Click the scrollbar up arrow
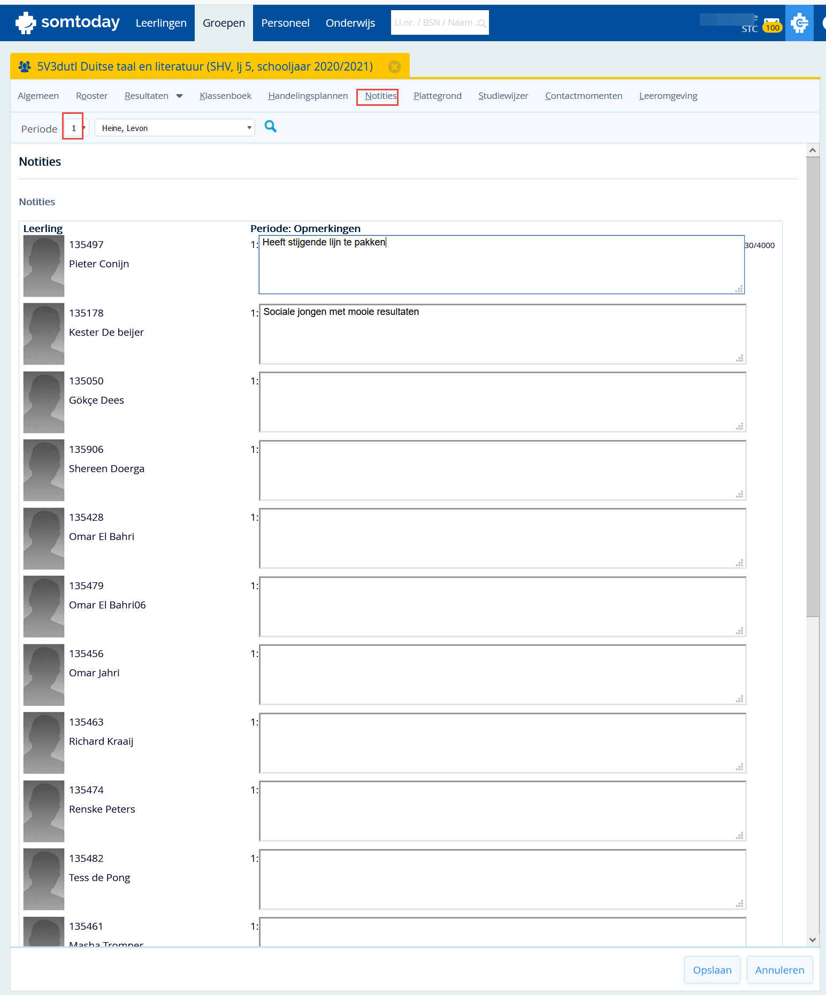826x995 pixels. 813,150
